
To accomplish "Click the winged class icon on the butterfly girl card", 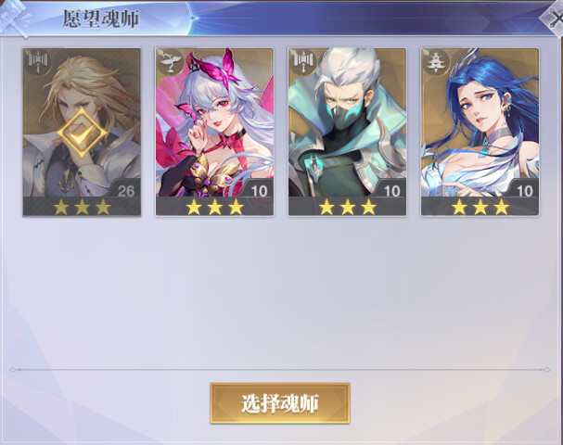I will coord(171,63).
